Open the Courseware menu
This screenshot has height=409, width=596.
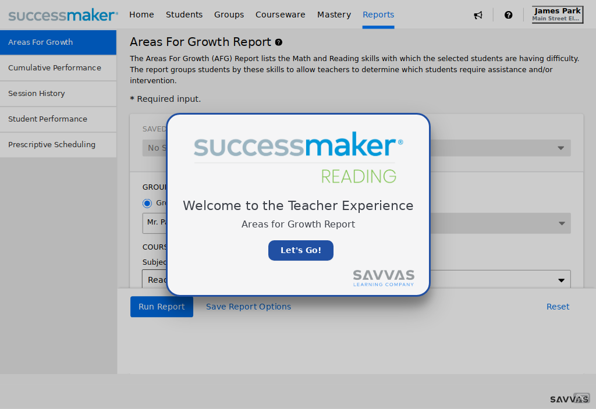(280, 15)
